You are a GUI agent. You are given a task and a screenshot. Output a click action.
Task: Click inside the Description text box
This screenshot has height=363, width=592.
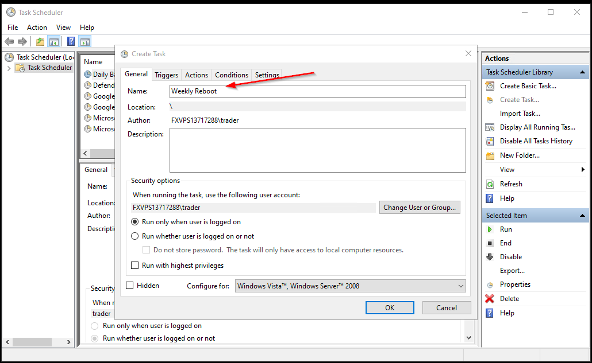click(x=317, y=150)
